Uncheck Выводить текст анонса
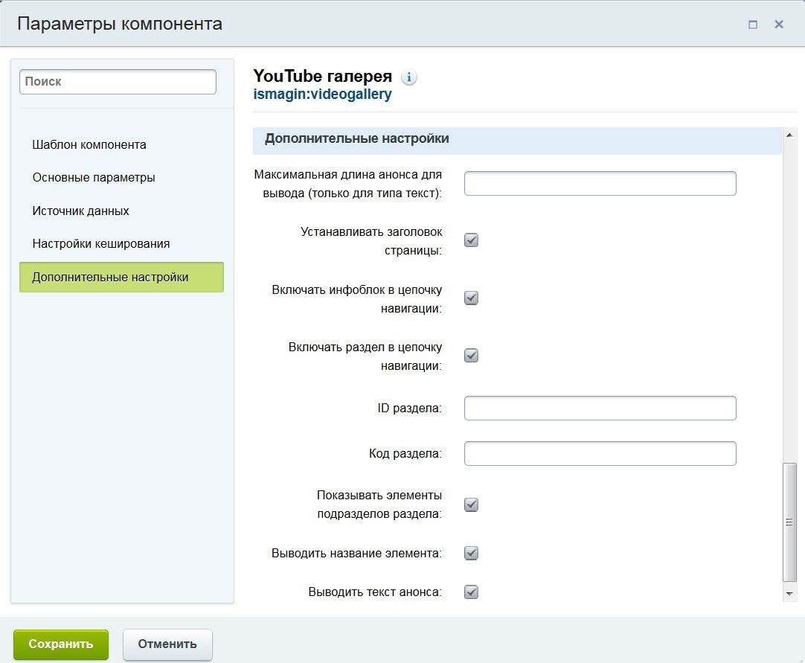 [471, 592]
